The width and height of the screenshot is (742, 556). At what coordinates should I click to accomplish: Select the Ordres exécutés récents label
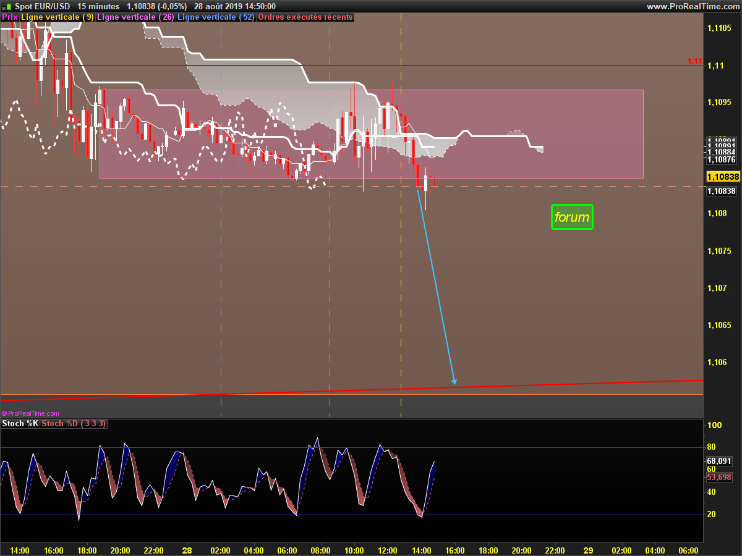pos(305,17)
